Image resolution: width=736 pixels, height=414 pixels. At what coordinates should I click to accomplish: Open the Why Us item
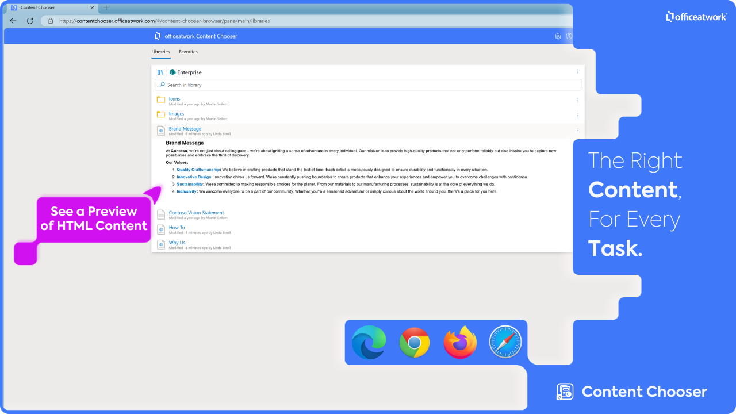pos(177,243)
